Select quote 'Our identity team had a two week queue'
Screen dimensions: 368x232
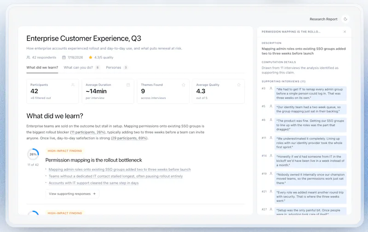coord(310,109)
